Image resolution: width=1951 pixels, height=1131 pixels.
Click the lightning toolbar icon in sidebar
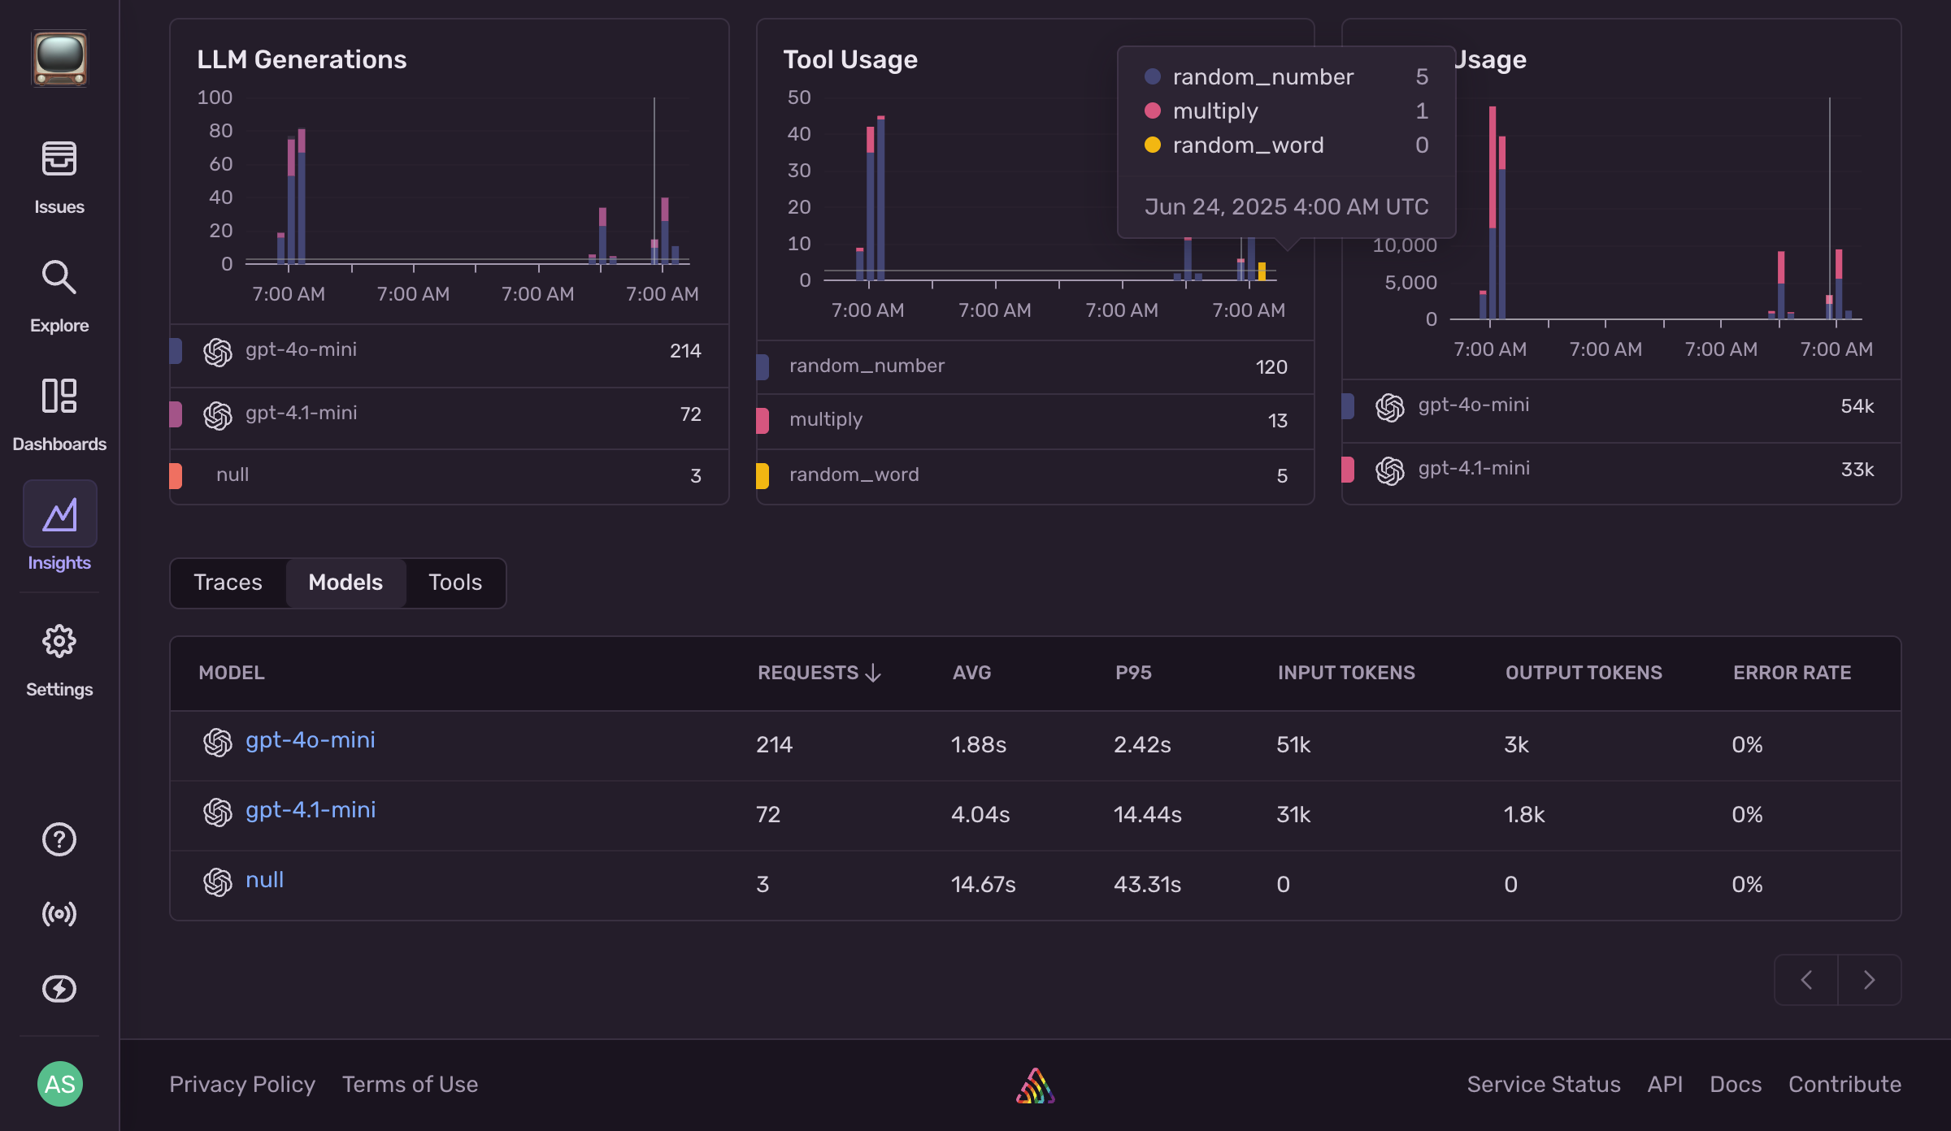point(59,988)
